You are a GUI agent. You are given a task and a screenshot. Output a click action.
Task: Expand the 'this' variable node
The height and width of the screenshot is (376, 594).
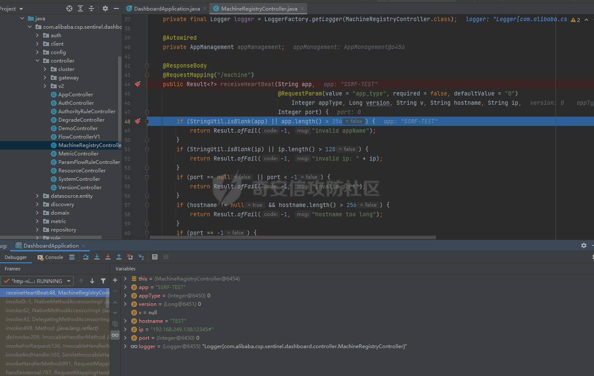pyautogui.click(x=126, y=278)
